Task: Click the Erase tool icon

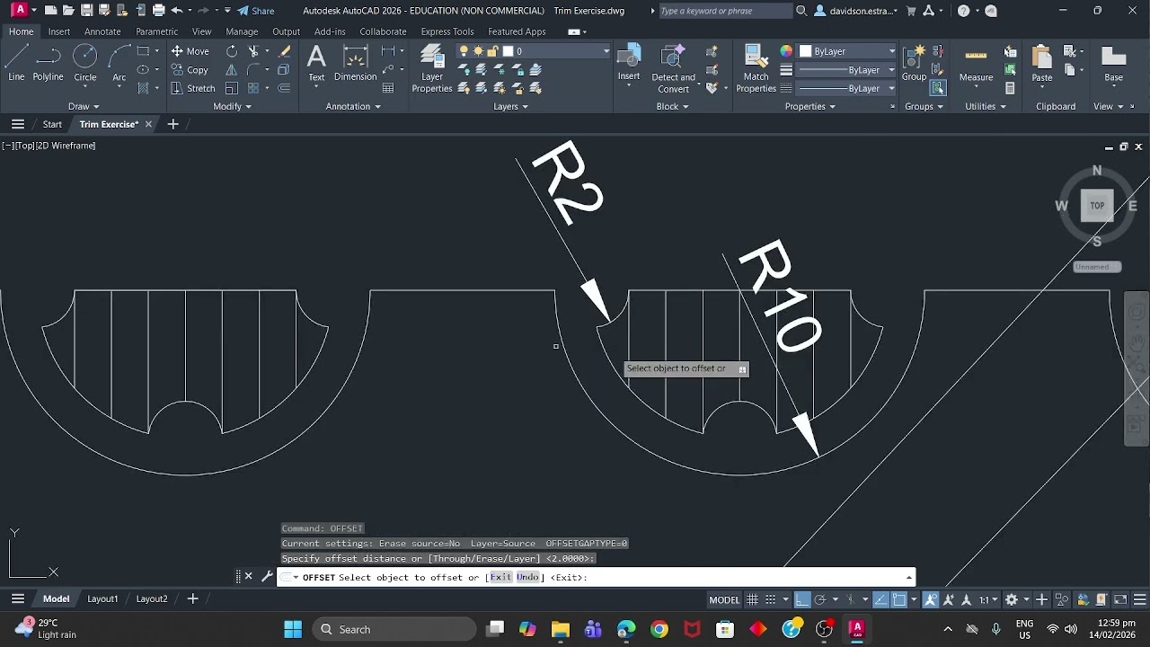Action: click(x=285, y=51)
